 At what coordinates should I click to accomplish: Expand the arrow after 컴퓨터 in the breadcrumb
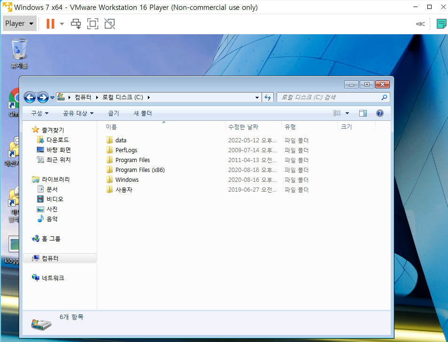click(97, 97)
